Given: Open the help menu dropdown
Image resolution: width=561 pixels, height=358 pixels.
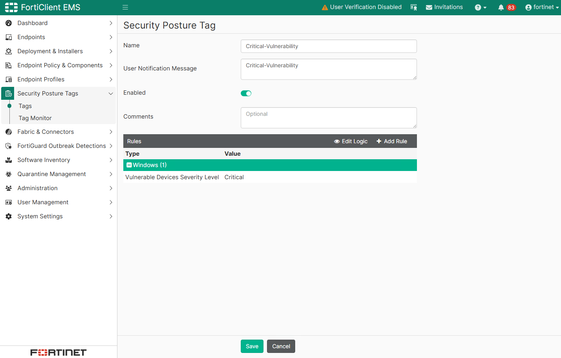Looking at the screenshot, I should [480, 7].
